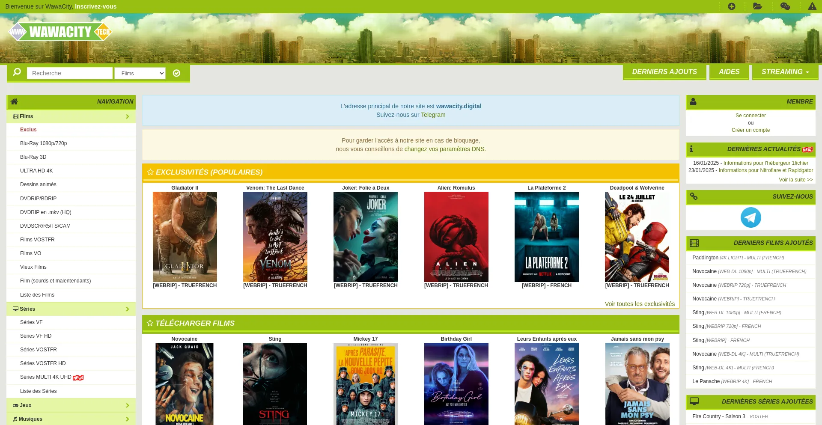Open the category dropdown showing Films
822x425 pixels.
coord(140,73)
